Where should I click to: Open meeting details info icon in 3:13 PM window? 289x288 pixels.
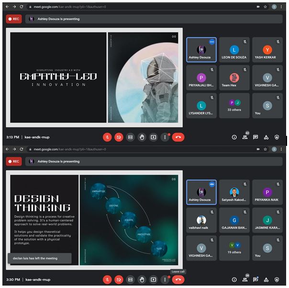point(234,137)
